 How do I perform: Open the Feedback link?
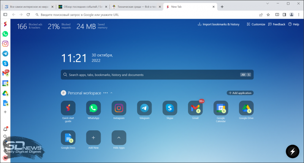click(277, 24)
